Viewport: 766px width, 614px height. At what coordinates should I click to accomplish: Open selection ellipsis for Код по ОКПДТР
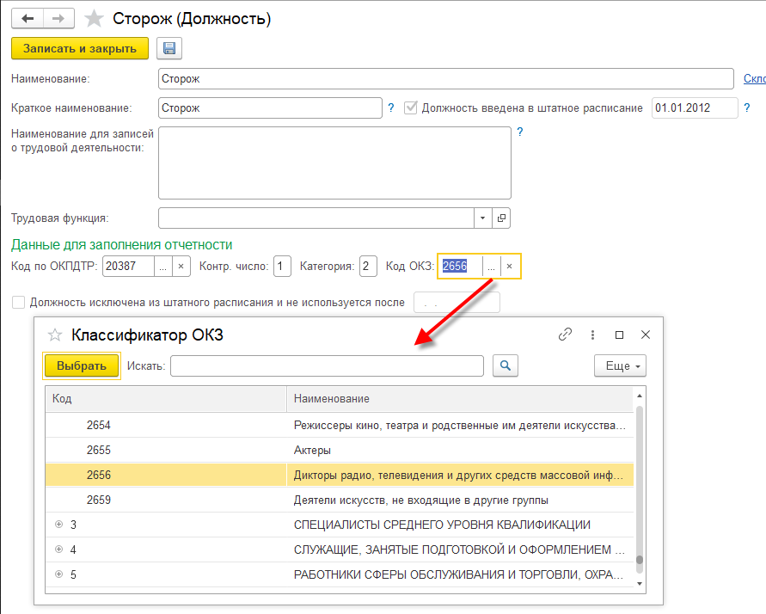tap(163, 267)
